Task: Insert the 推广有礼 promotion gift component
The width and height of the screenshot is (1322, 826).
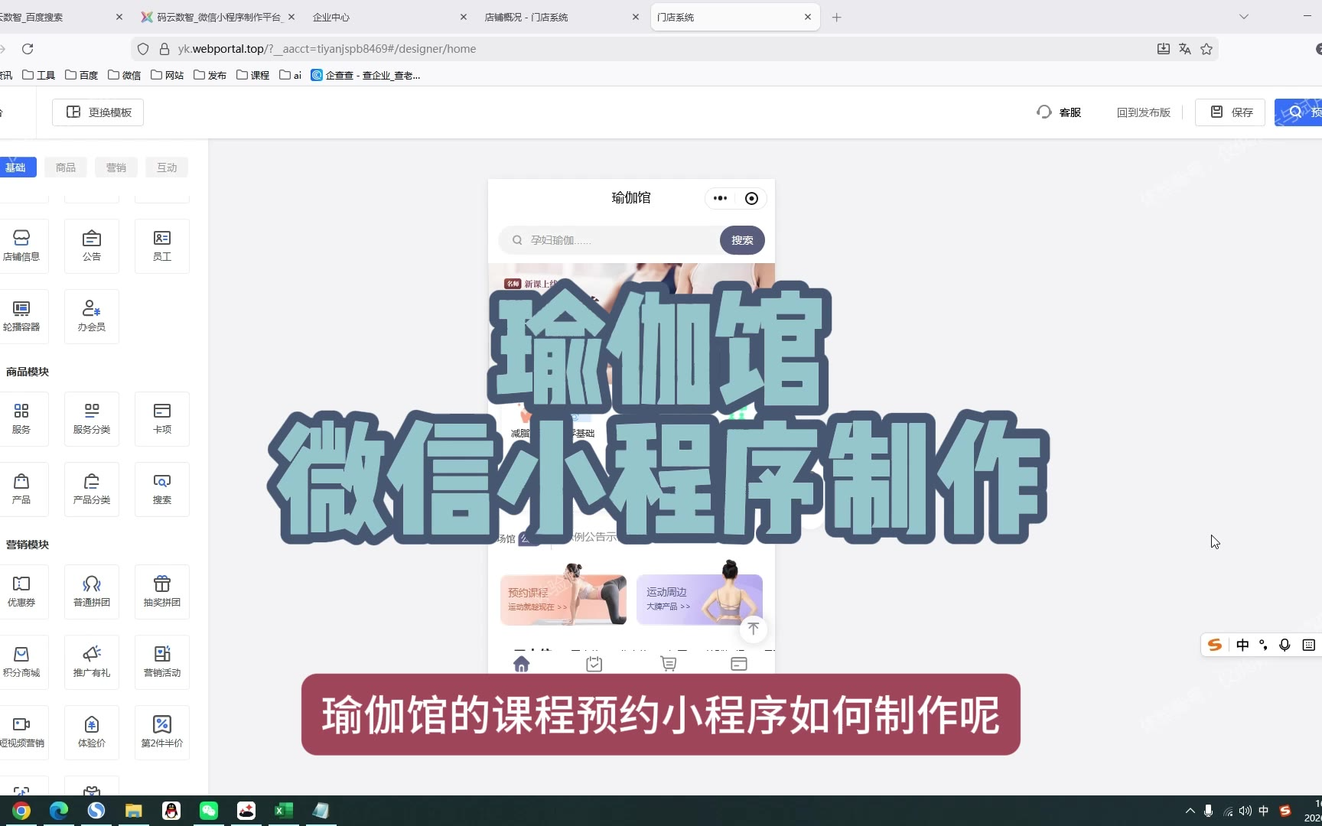Action: (x=92, y=662)
